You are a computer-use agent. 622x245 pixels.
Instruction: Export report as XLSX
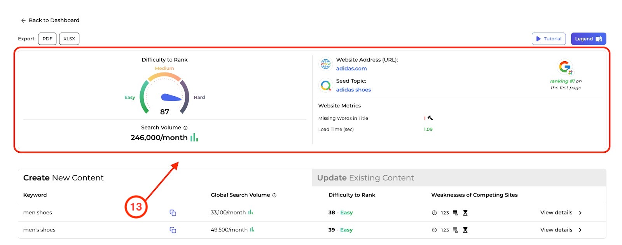click(69, 39)
